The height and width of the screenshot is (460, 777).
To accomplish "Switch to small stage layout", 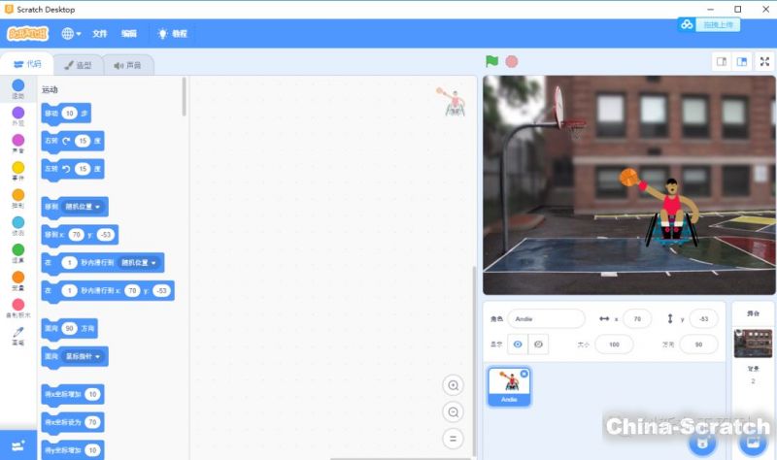I will point(722,61).
